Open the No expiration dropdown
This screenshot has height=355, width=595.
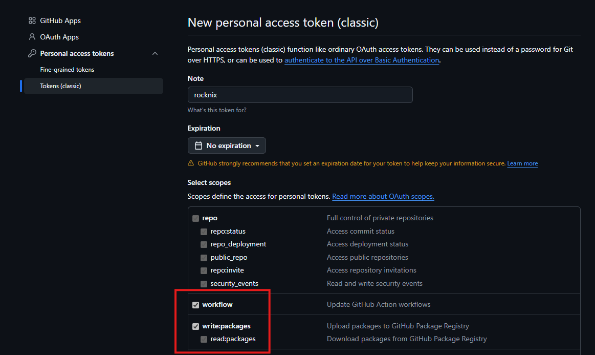tap(227, 145)
